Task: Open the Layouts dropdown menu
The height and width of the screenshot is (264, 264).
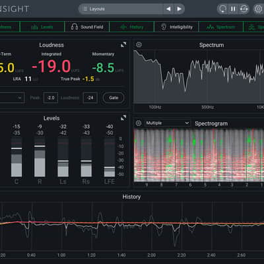Action: (x=121, y=9)
